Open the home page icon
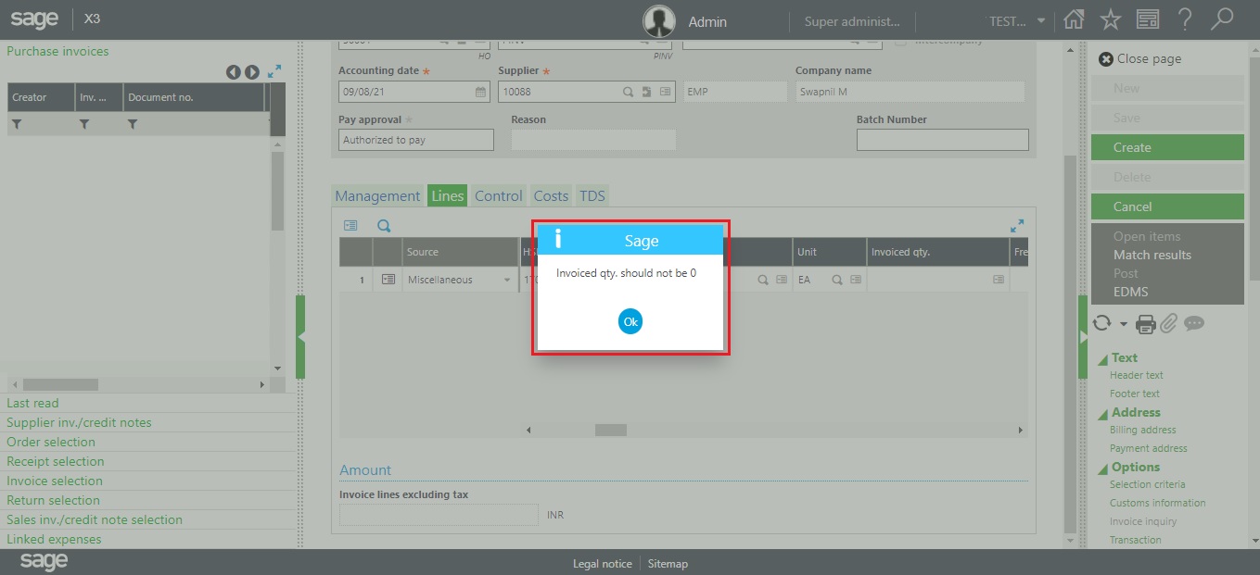The height and width of the screenshot is (575, 1260). (x=1074, y=19)
